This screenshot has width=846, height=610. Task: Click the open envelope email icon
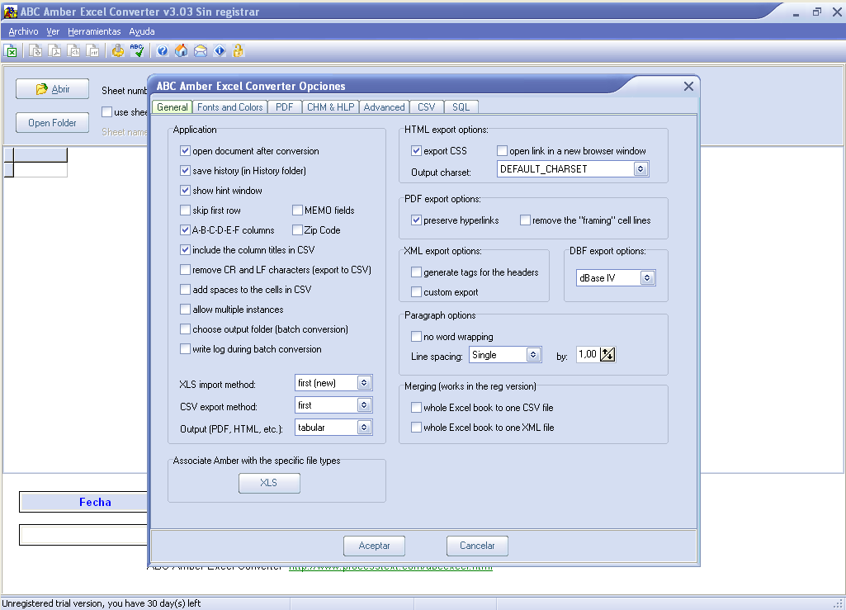click(x=201, y=50)
